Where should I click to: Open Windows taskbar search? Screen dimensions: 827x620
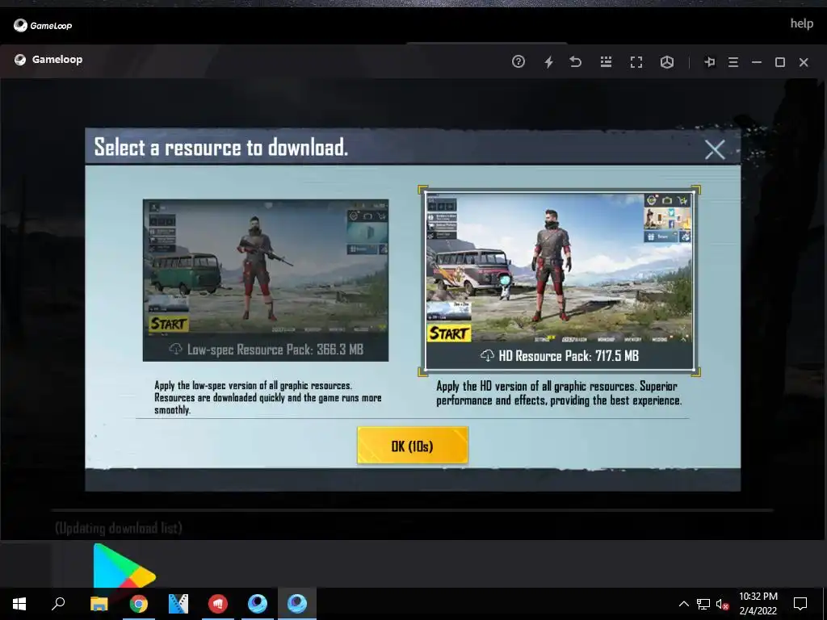pos(58,604)
